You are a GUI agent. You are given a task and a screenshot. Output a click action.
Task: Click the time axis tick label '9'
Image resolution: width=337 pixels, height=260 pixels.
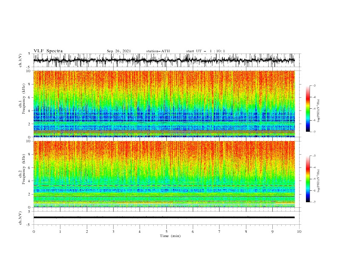click(x=272, y=232)
